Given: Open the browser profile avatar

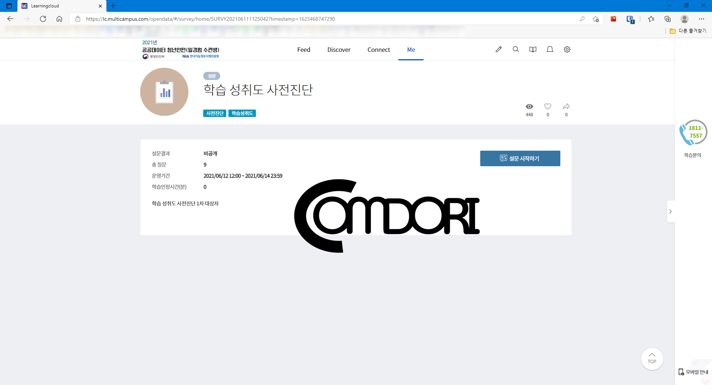Looking at the screenshot, I should (685, 19).
